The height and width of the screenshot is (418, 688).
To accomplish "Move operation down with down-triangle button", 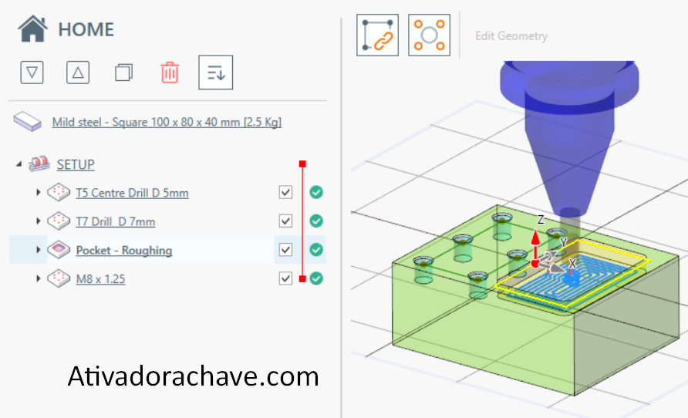I will (31, 72).
